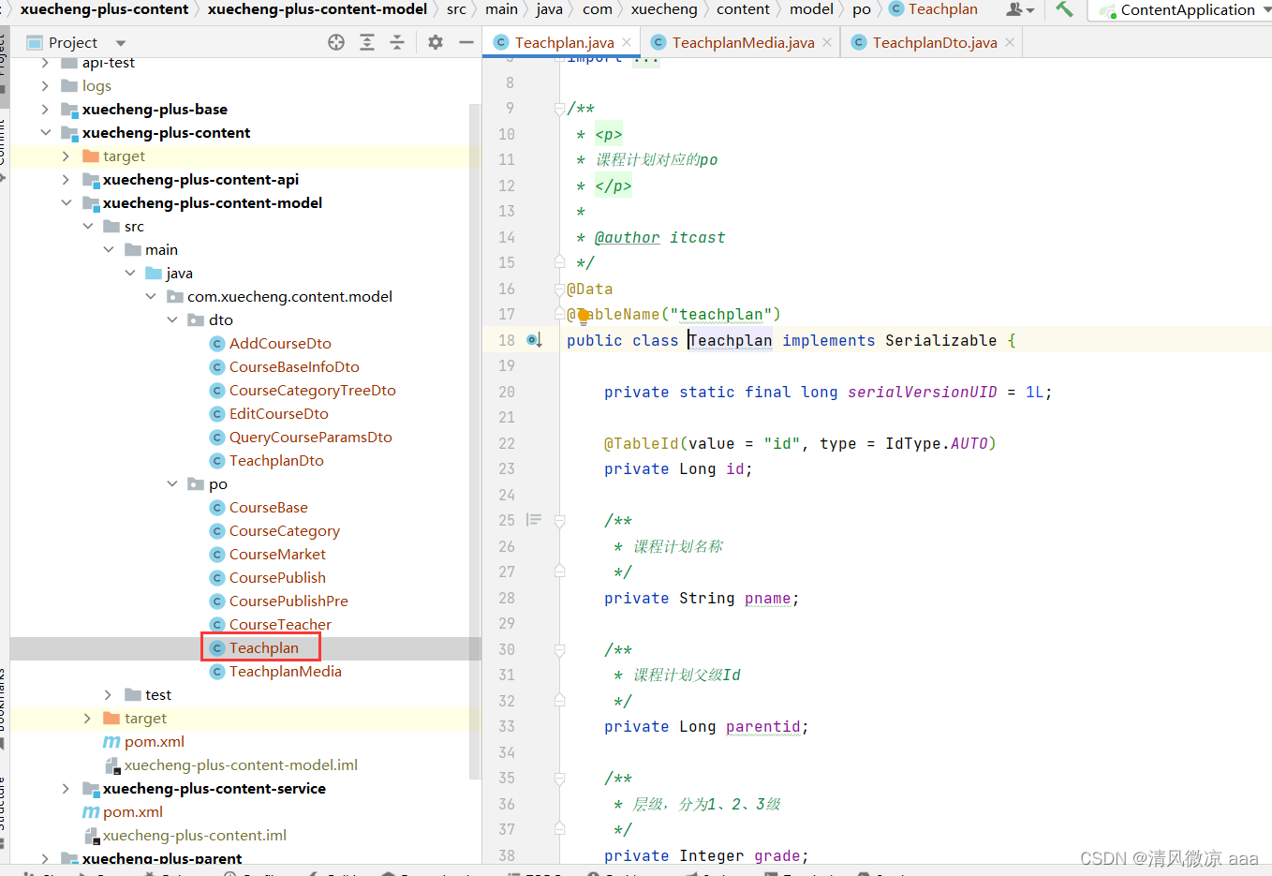Expand the xuecheng-plus-content-service module
The height and width of the screenshot is (876, 1272).
[x=66, y=788]
